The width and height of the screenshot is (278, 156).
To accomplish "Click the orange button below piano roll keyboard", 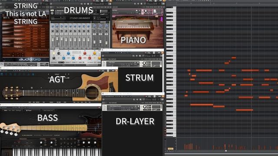I will 170,149.
